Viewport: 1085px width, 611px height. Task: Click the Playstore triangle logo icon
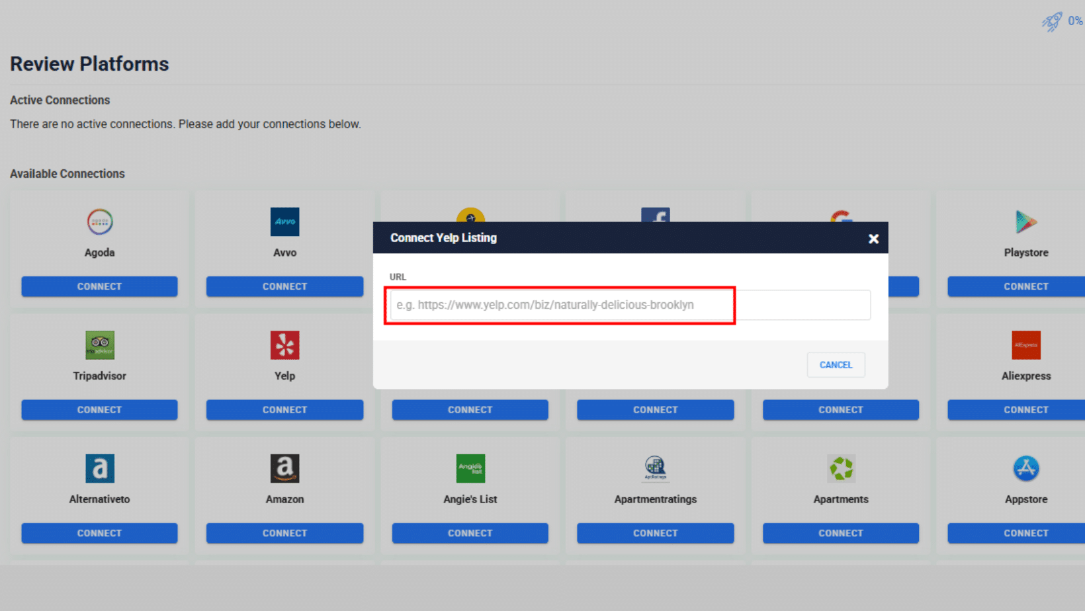pyautogui.click(x=1026, y=222)
